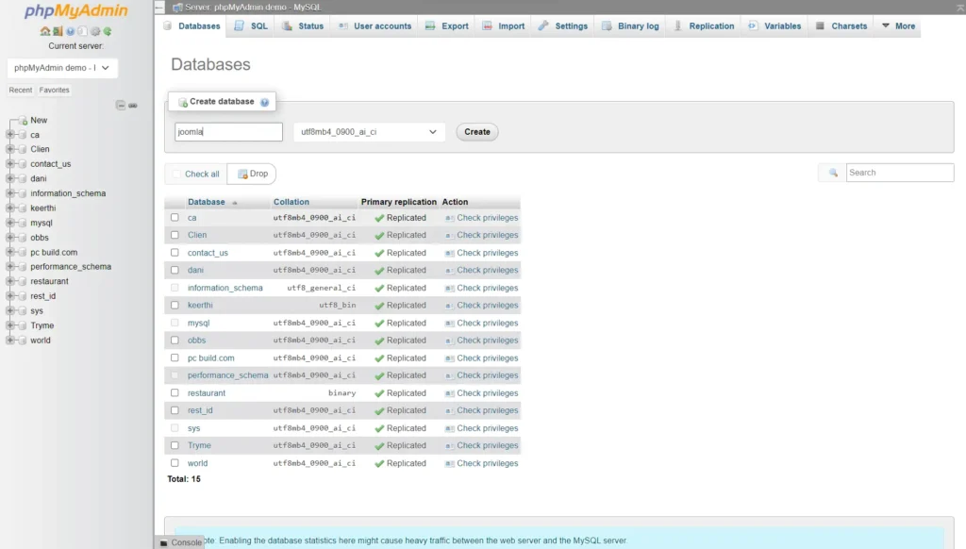Click the Binary log tab icon
The image size is (966, 549).
[x=607, y=25]
